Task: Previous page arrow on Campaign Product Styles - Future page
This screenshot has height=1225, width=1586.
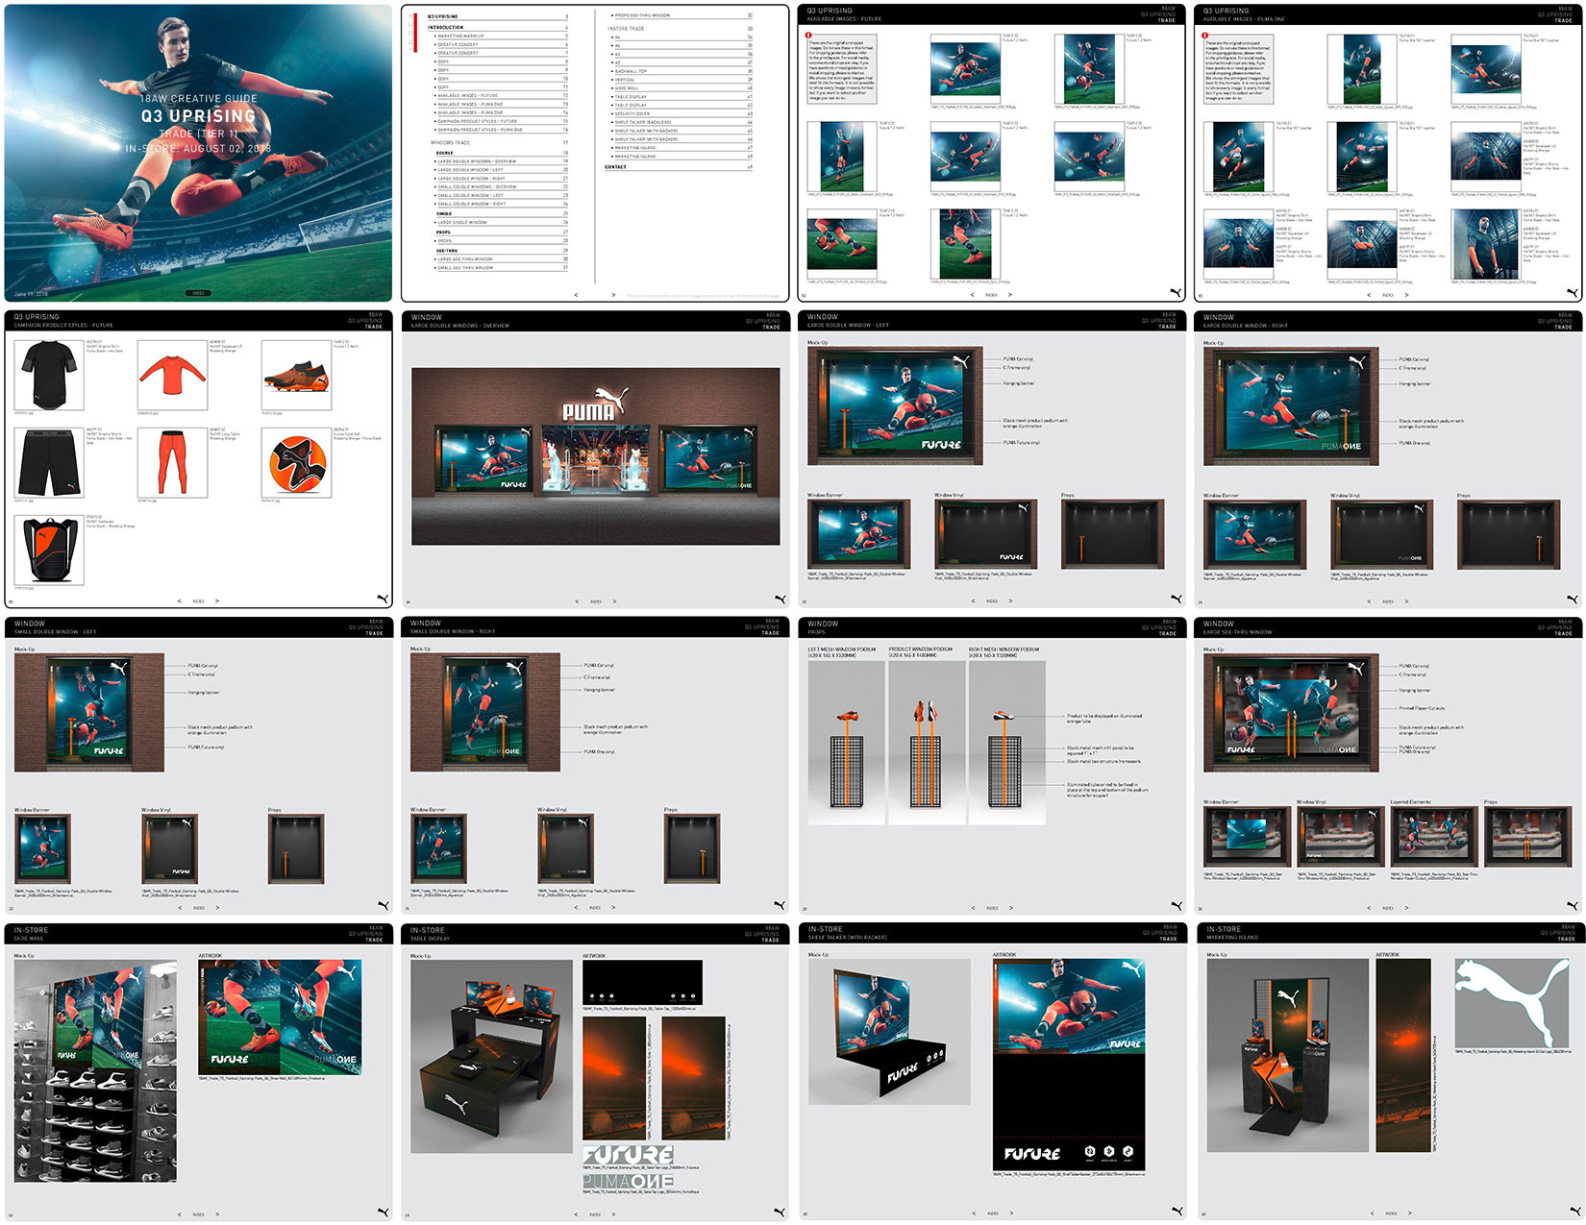Action: [x=180, y=601]
